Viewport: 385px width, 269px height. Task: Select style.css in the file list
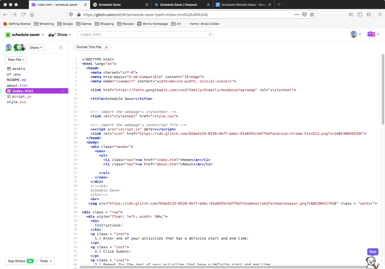pos(16,102)
